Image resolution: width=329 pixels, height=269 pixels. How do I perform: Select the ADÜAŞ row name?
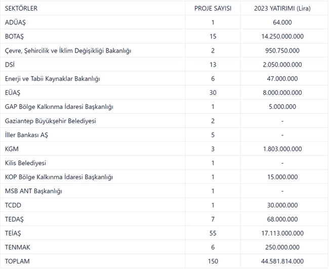[x=15, y=22]
